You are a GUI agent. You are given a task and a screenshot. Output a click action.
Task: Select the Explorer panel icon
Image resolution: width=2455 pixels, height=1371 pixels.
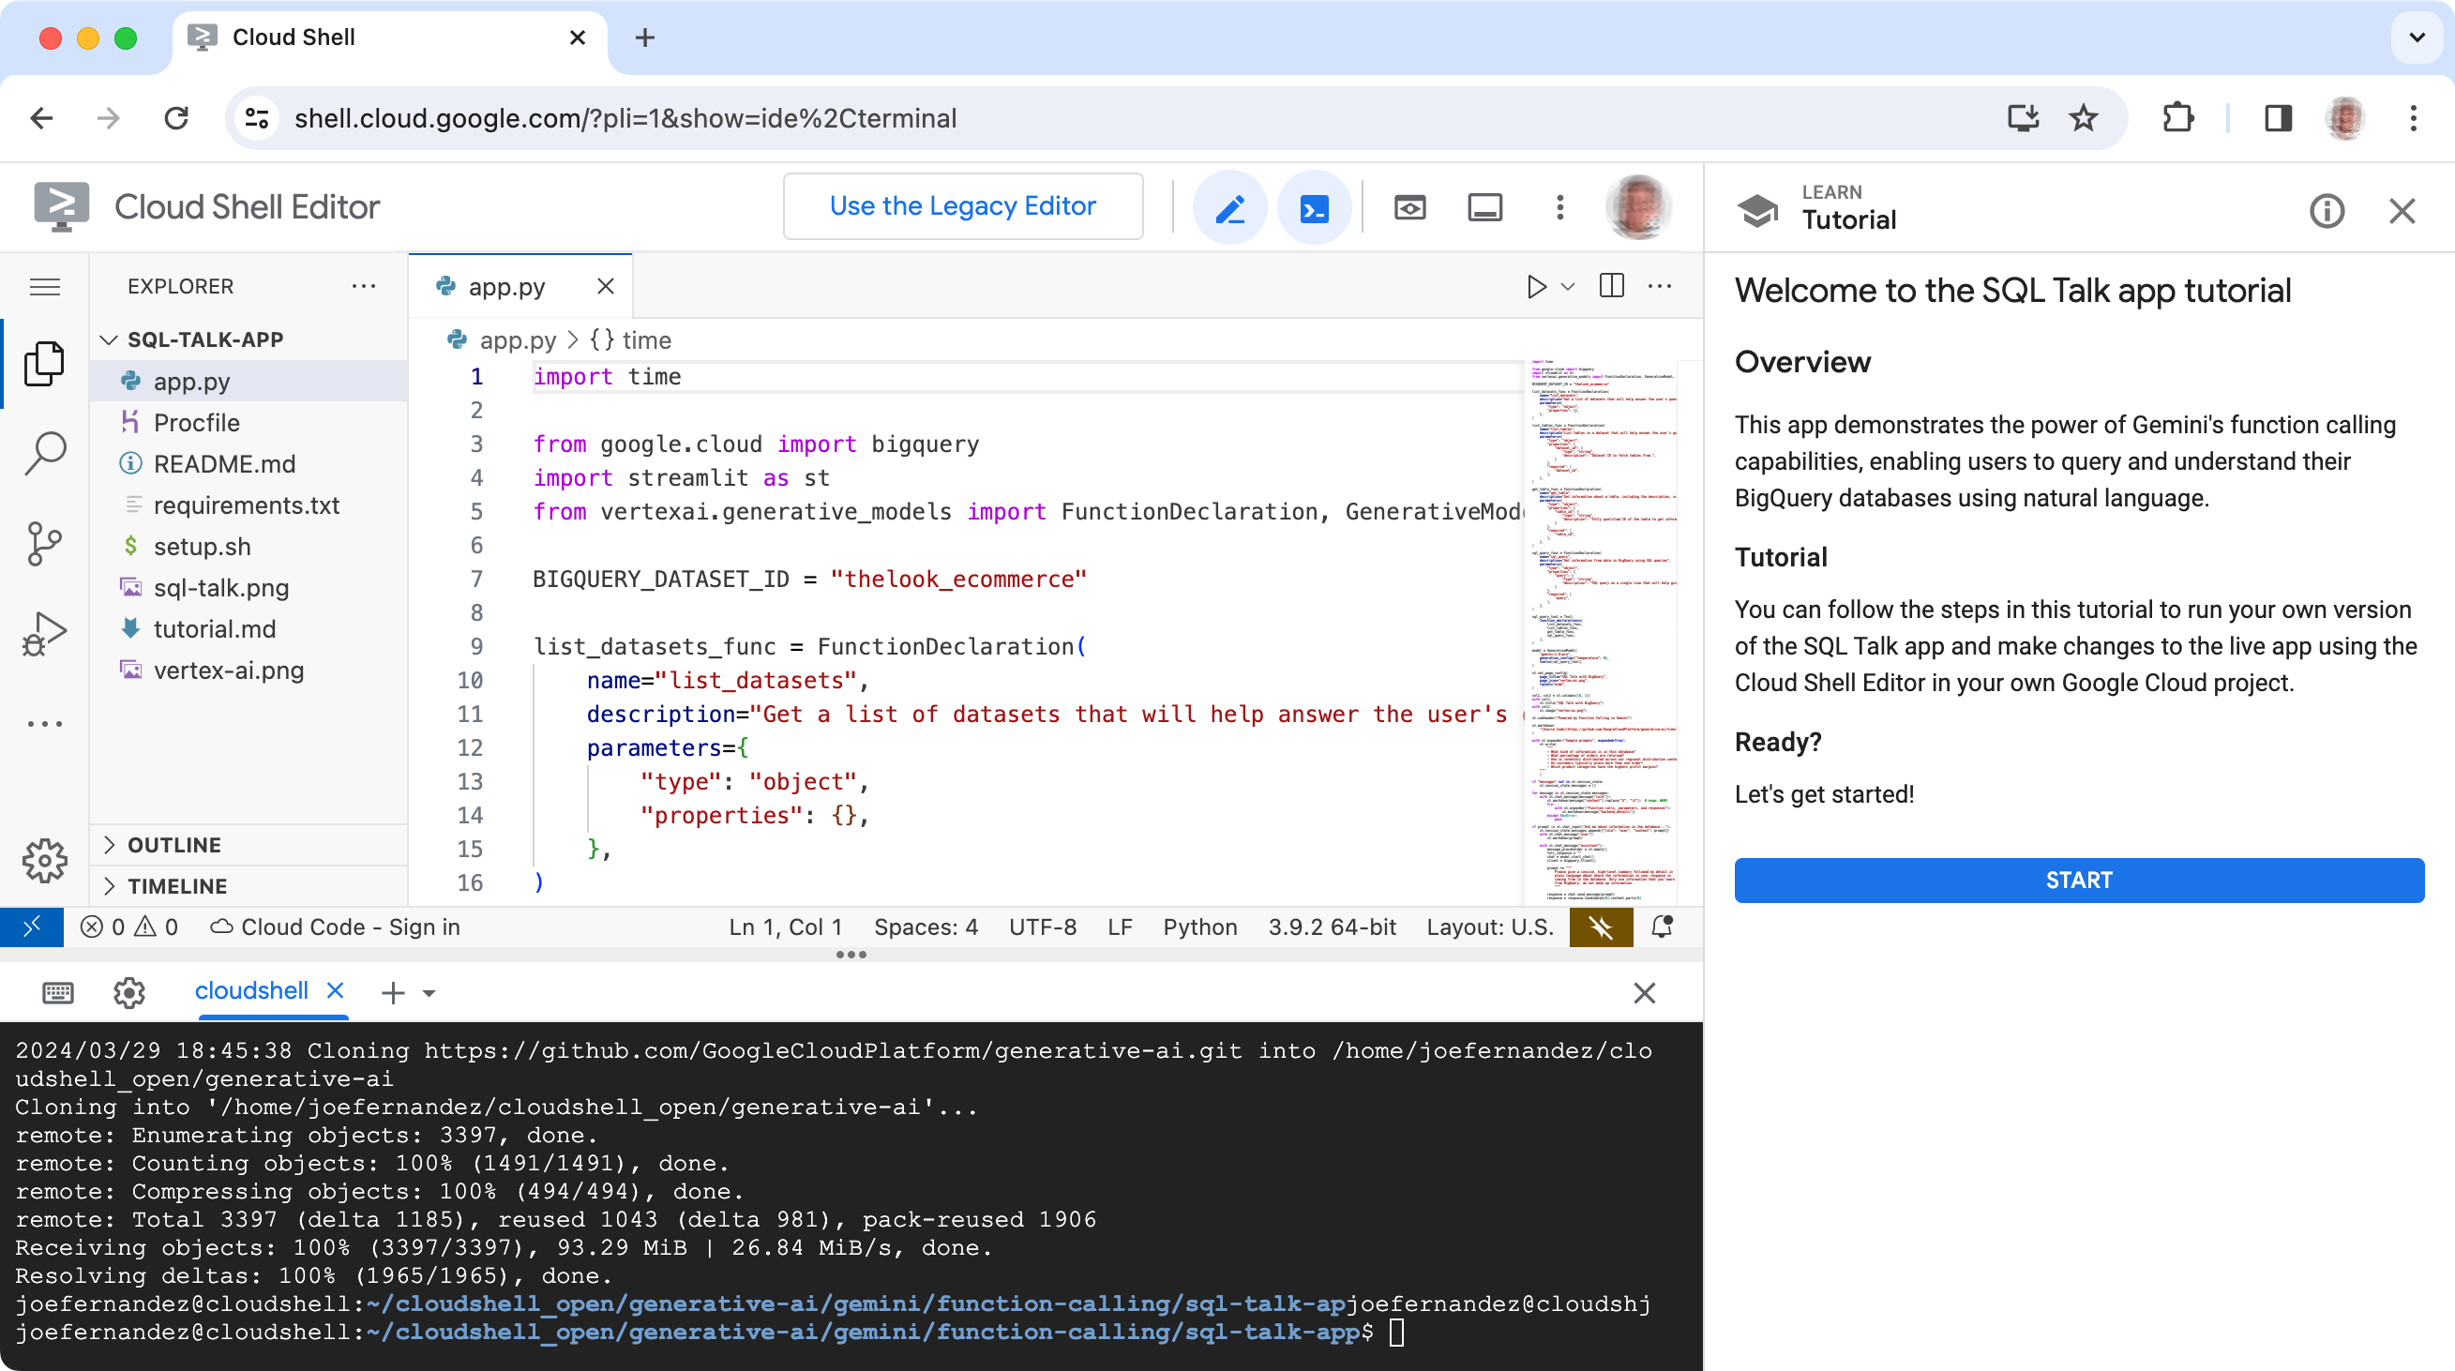pos(46,368)
